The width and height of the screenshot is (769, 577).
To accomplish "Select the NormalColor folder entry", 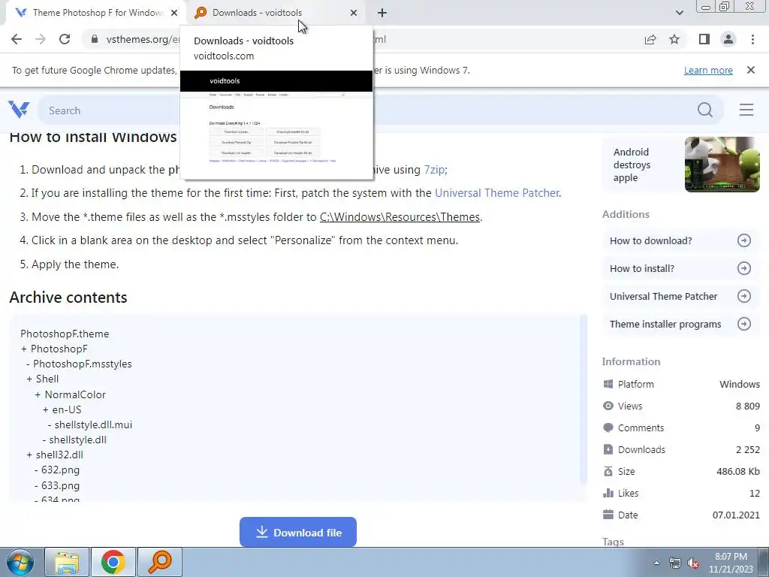I will 75,394.
